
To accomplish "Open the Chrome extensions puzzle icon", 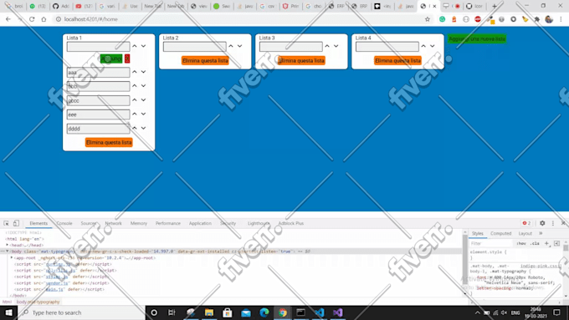I will (537, 19).
